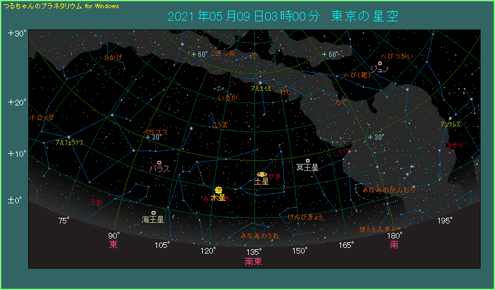Click the Alpheratz star (アルフェラッツ)
Image resolution: width=495 pixels, height=290 pixels.
coord(68,137)
